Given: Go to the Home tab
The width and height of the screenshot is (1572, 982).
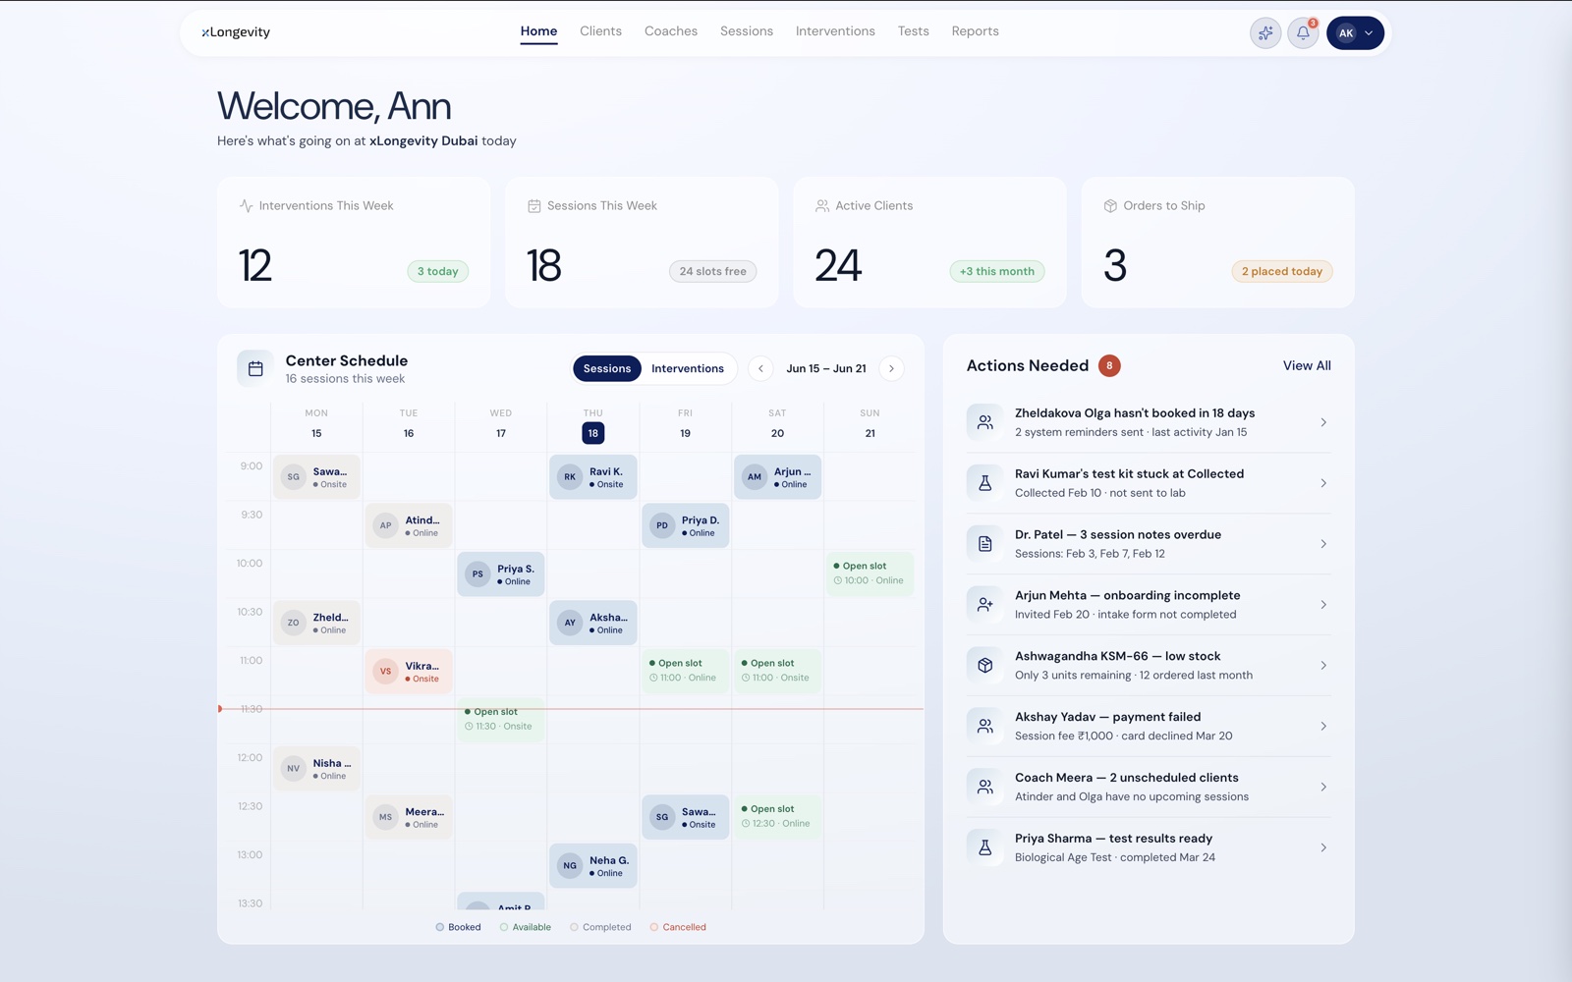Looking at the screenshot, I should [x=538, y=31].
